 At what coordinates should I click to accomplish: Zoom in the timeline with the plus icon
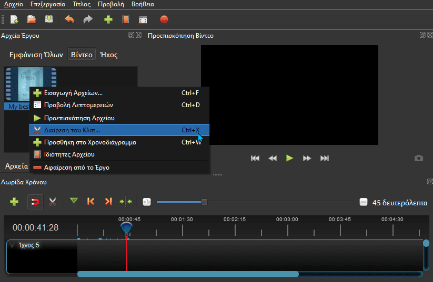click(147, 202)
